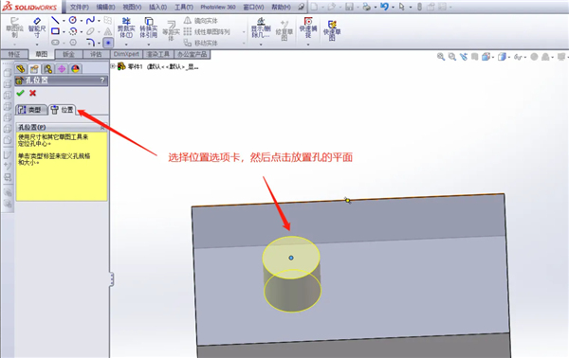The width and height of the screenshot is (569, 358).
Task: Open the 插入(I) menu
Action: pyautogui.click(x=157, y=7)
